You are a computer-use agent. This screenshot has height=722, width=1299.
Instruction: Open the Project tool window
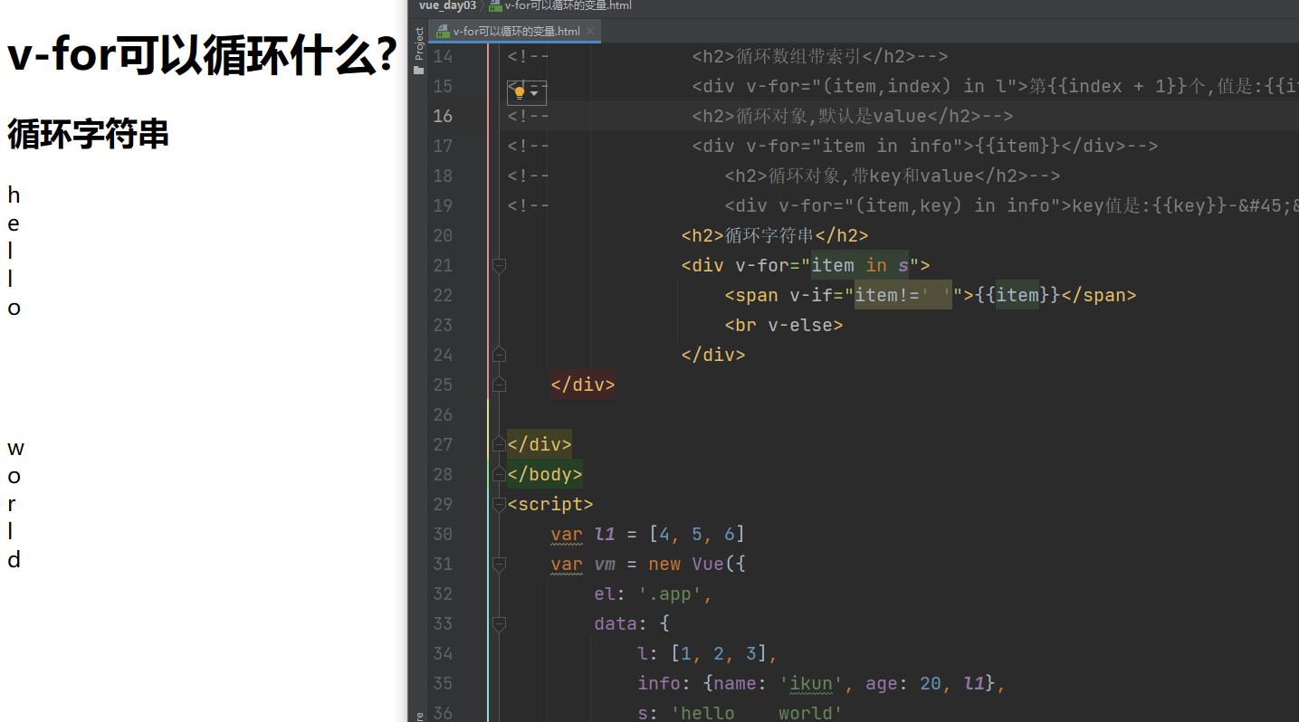tap(418, 52)
